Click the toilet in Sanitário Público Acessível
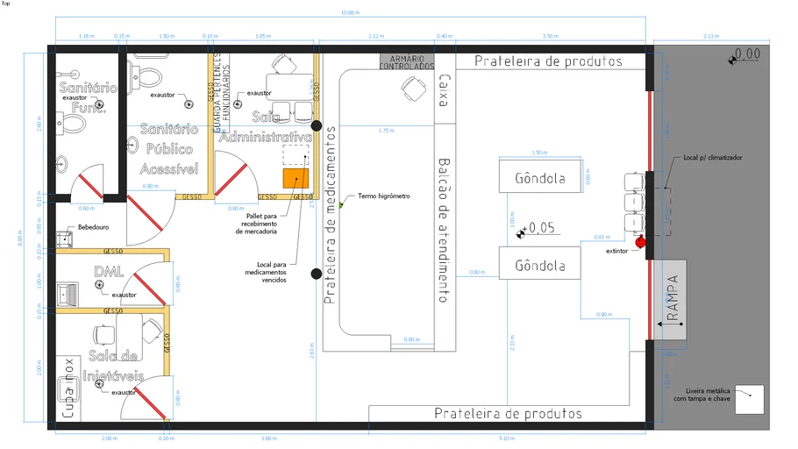Viewport: 798px width, 449px height. [145, 77]
